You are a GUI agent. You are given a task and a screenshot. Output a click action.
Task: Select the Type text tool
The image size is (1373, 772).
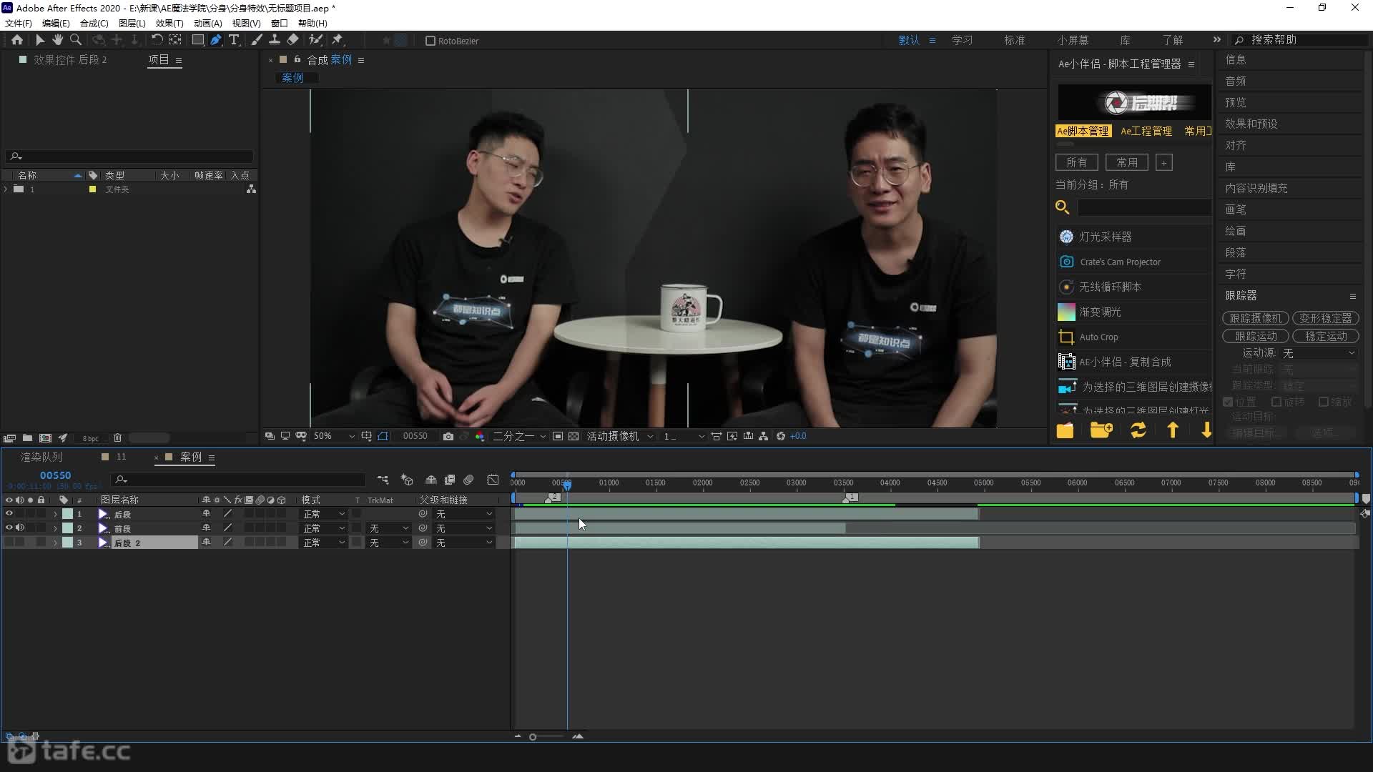233,40
